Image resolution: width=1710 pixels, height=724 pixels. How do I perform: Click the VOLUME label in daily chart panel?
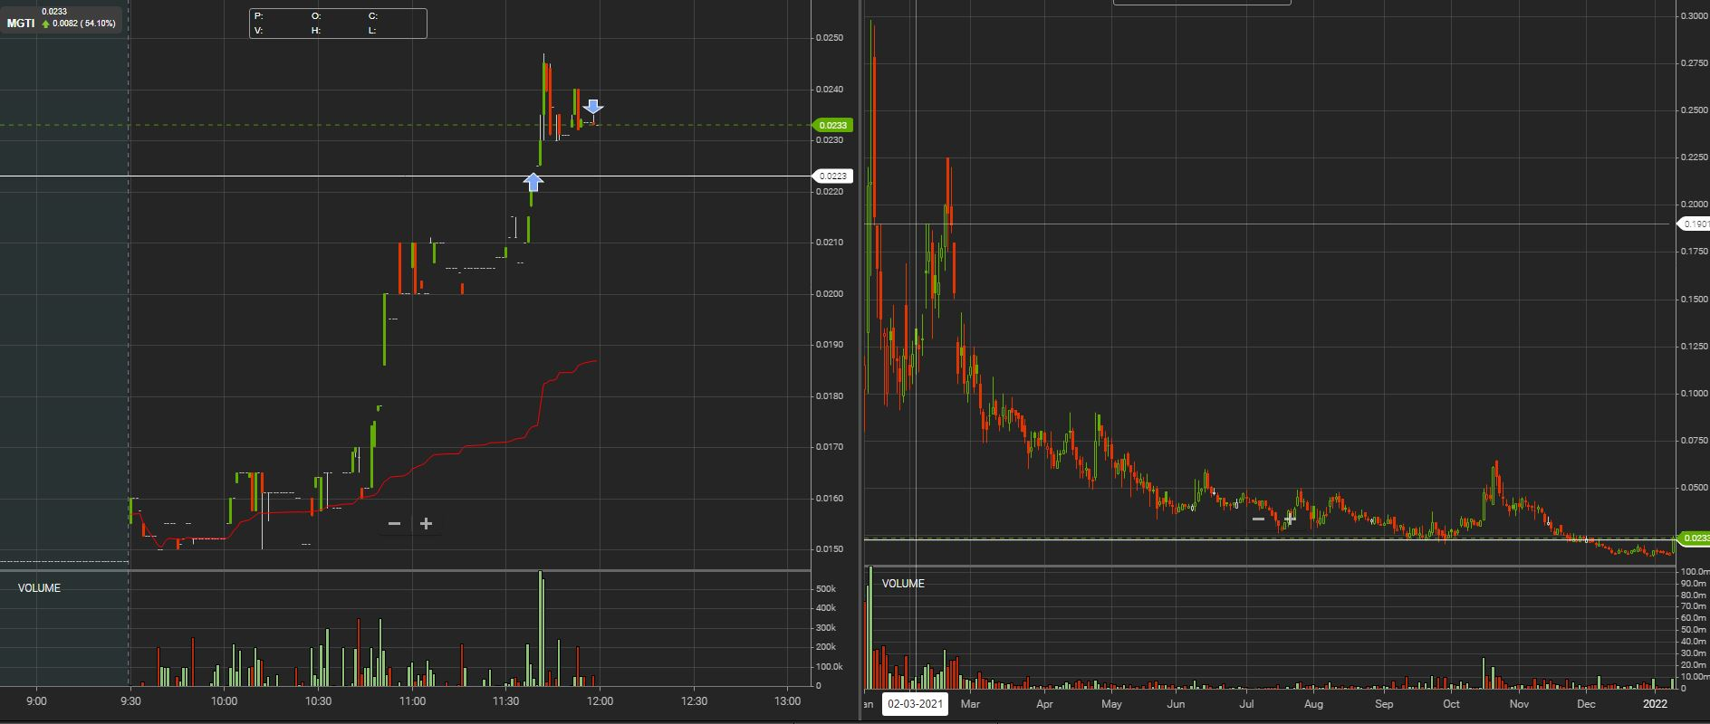903,584
